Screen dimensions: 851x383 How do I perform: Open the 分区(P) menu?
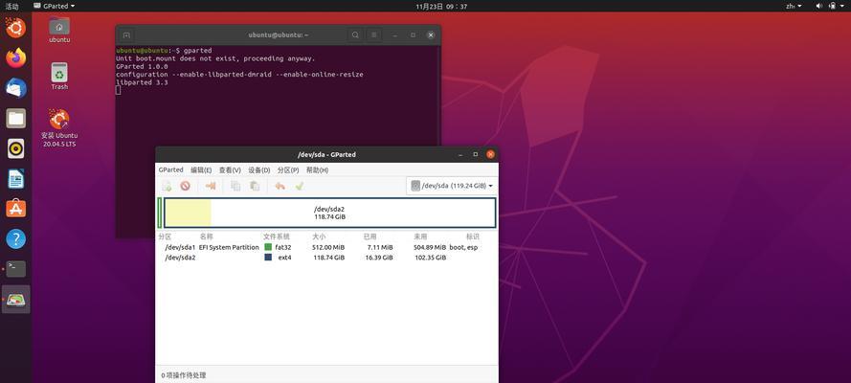point(288,169)
